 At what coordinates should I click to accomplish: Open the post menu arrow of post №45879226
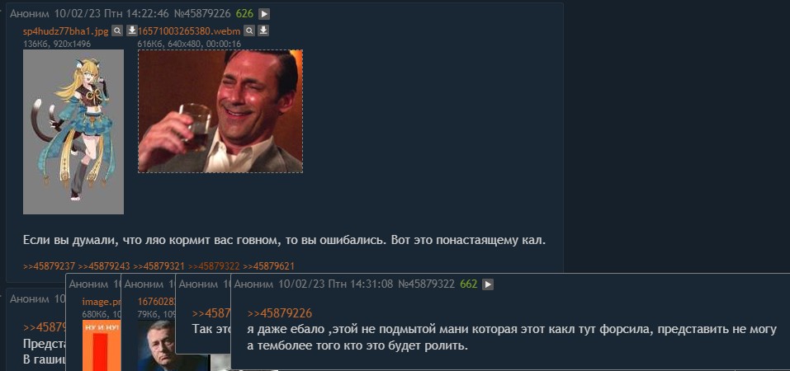pyautogui.click(x=264, y=14)
